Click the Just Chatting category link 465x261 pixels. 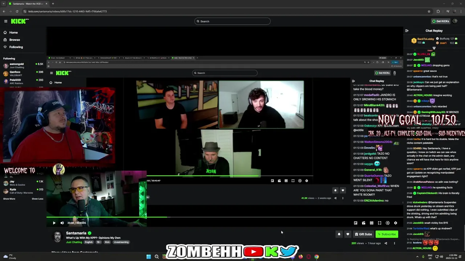tap(74, 242)
